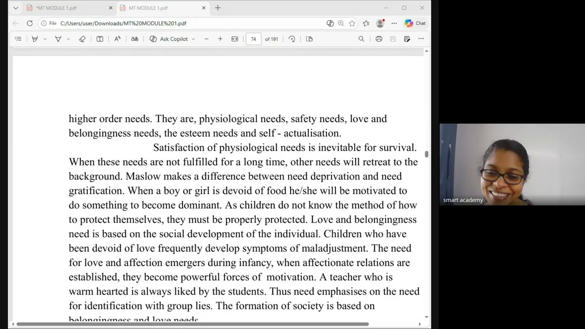
Task: Open the tab actions menu chevron
Action: [x=16, y=8]
